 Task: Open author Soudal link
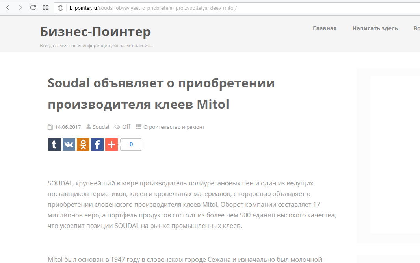point(101,127)
